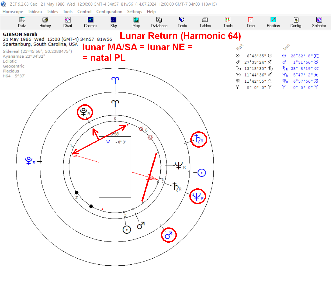Screen dimensions: 331x282
Task: Click the blue lunar Mars glyph on chart
Action: (x=169, y=235)
